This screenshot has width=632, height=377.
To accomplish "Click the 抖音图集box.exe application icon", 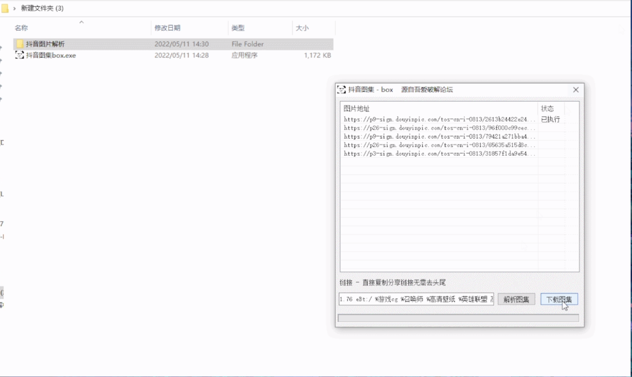I will (20, 55).
